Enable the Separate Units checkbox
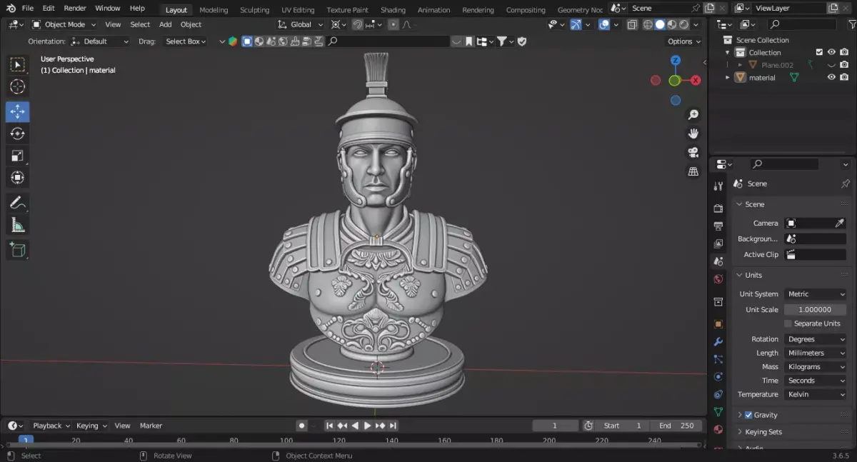Screen dimensions: 857x462 point(788,323)
